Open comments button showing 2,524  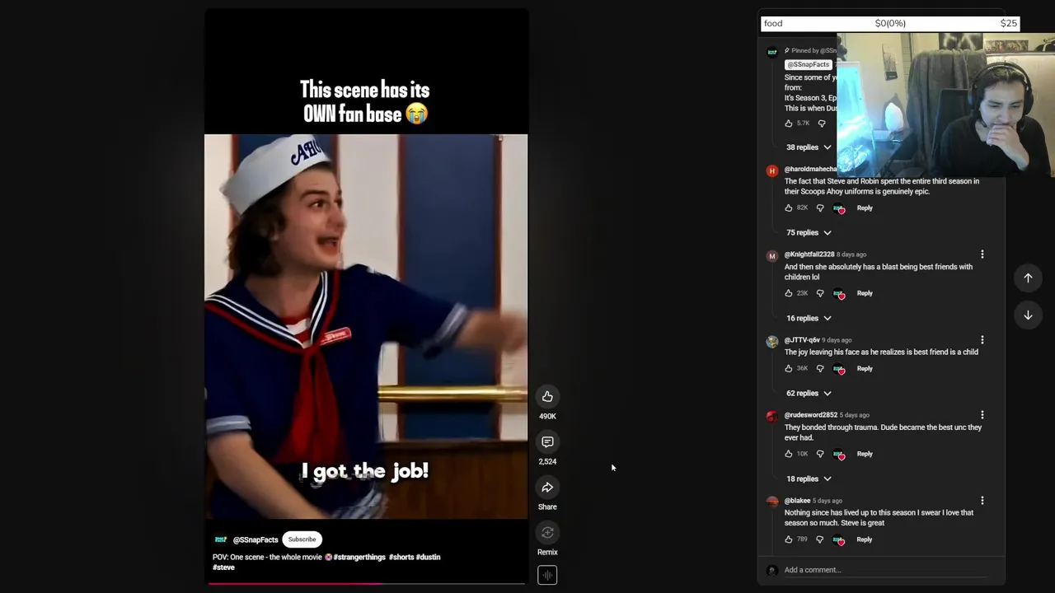click(547, 442)
